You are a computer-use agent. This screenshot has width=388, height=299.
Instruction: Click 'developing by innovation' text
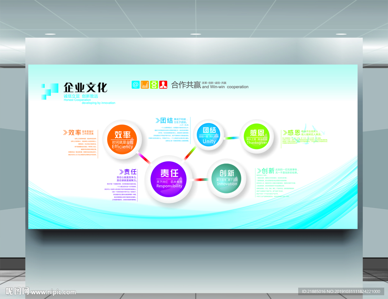[99, 103]
